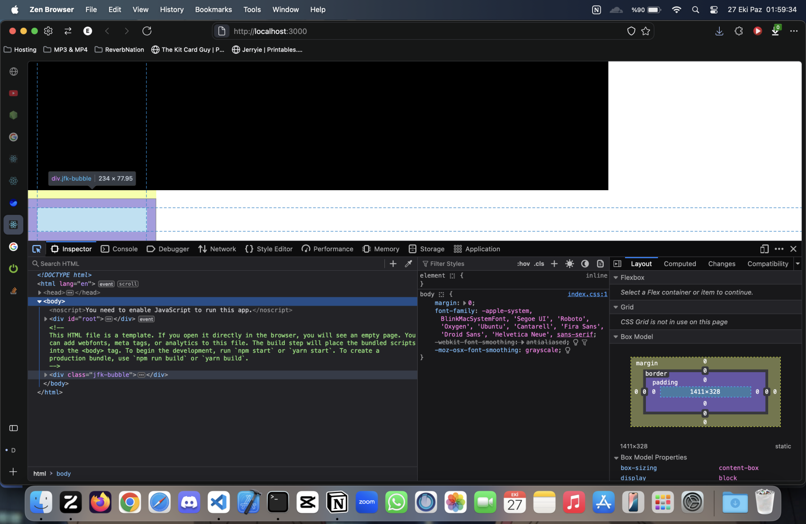This screenshot has width=806, height=524.
Task: Open the responsive design mode icon
Action: [764, 249]
